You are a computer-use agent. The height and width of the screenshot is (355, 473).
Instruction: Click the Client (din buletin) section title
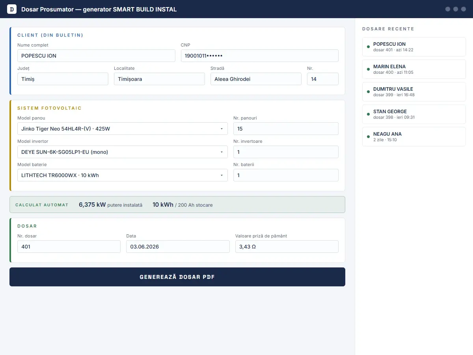pyautogui.click(x=50, y=35)
